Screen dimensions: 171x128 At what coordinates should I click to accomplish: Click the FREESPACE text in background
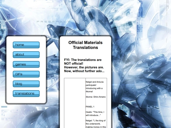pyautogui.click(x=54, y=22)
